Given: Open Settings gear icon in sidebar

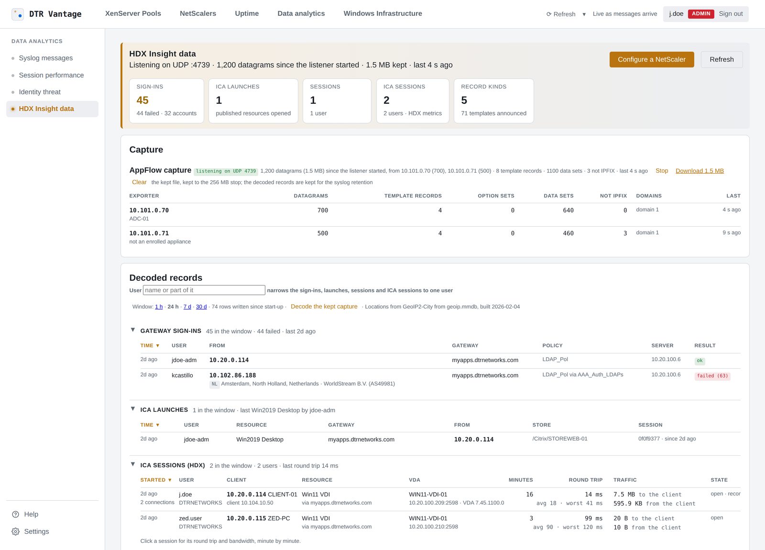Looking at the screenshot, I should pyautogui.click(x=15, y=532).
